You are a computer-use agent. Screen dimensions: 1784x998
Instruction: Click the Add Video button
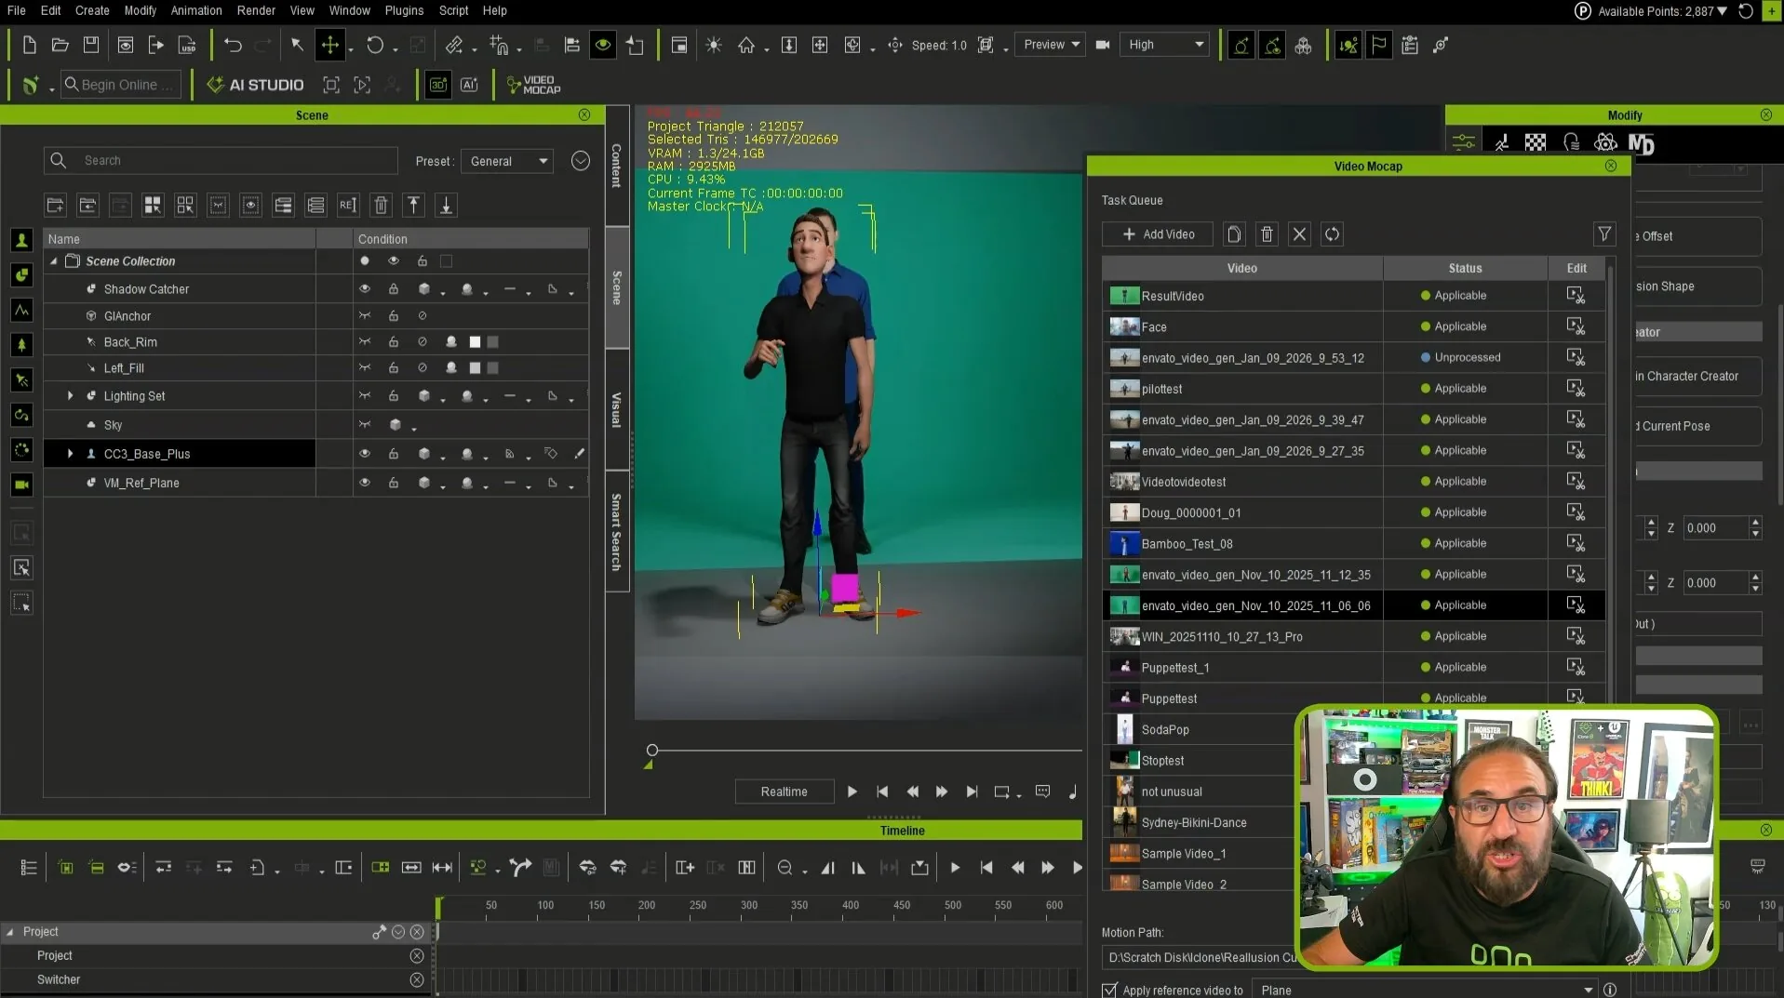[x=1158, y=234]
